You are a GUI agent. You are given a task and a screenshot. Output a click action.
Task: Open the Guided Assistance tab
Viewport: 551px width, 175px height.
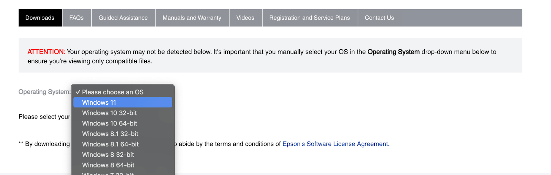pyautogui.click(x=123, y=18)
